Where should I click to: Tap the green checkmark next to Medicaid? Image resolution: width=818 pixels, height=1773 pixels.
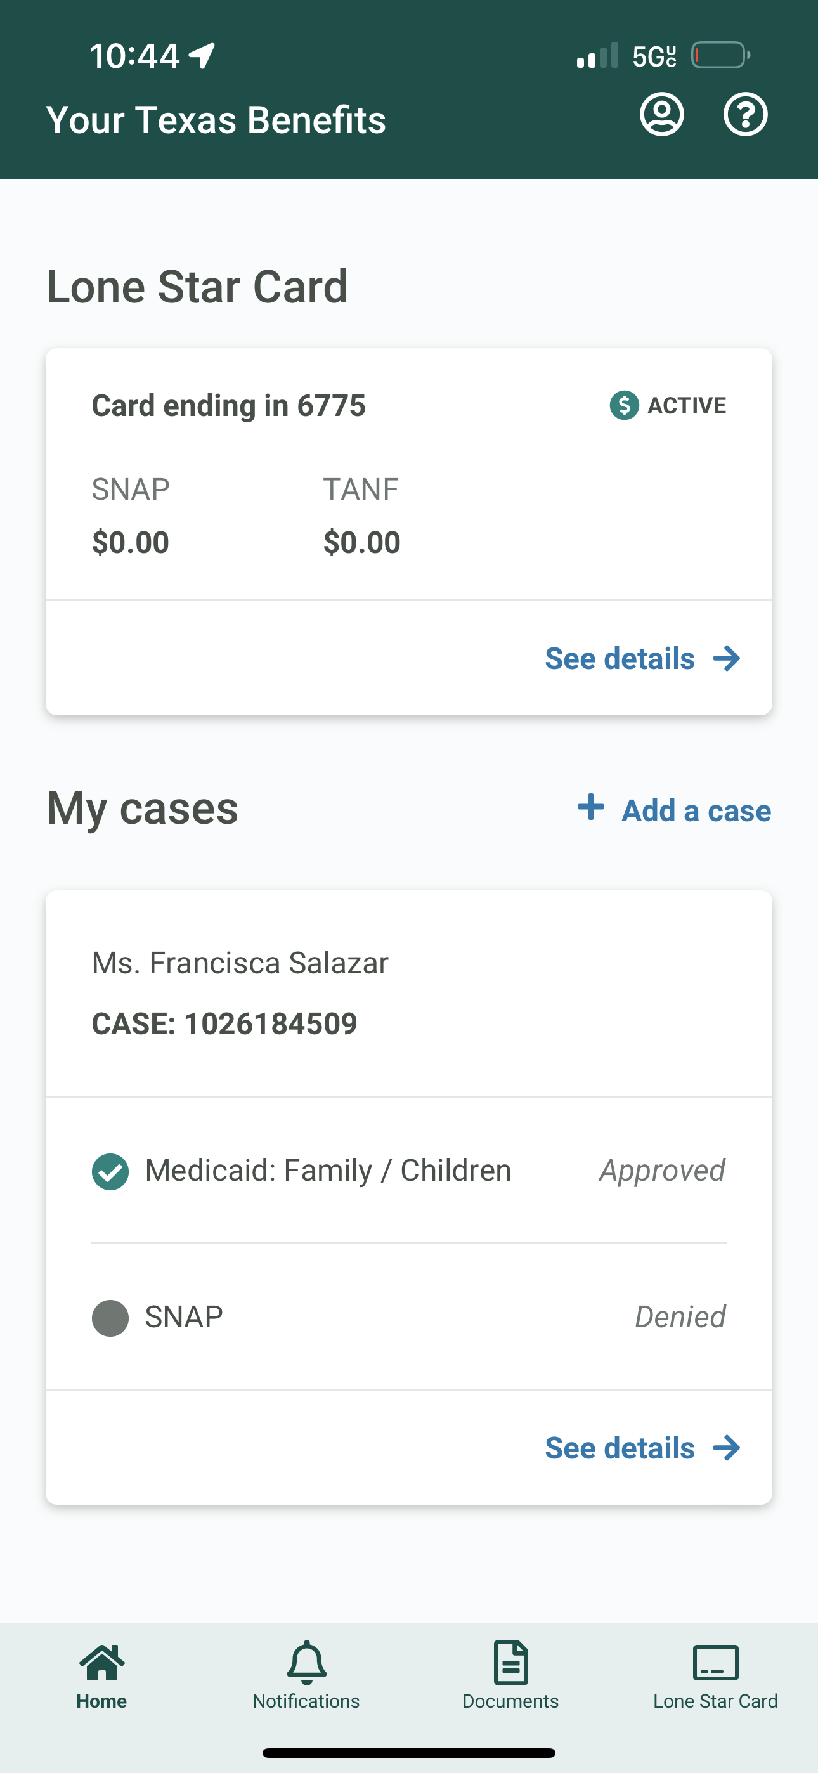(x=110, y=1171)
